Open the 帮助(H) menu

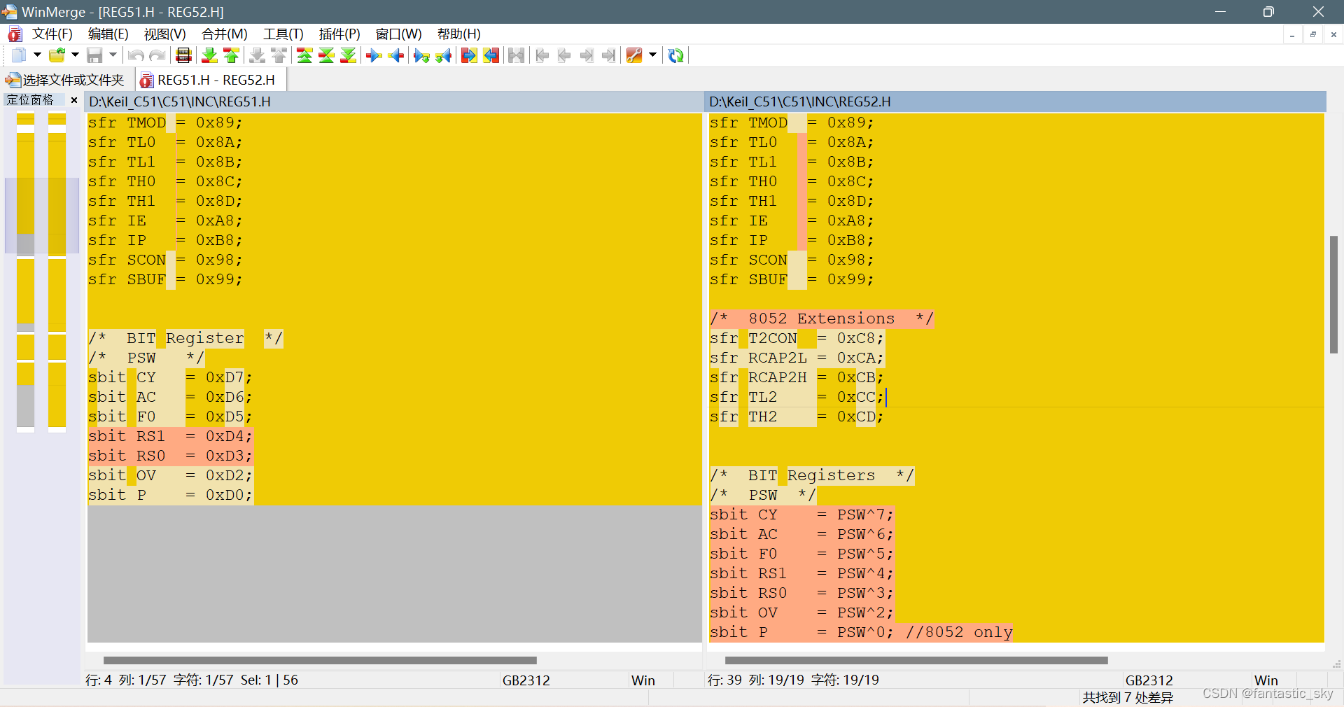[x=459, y=34]
